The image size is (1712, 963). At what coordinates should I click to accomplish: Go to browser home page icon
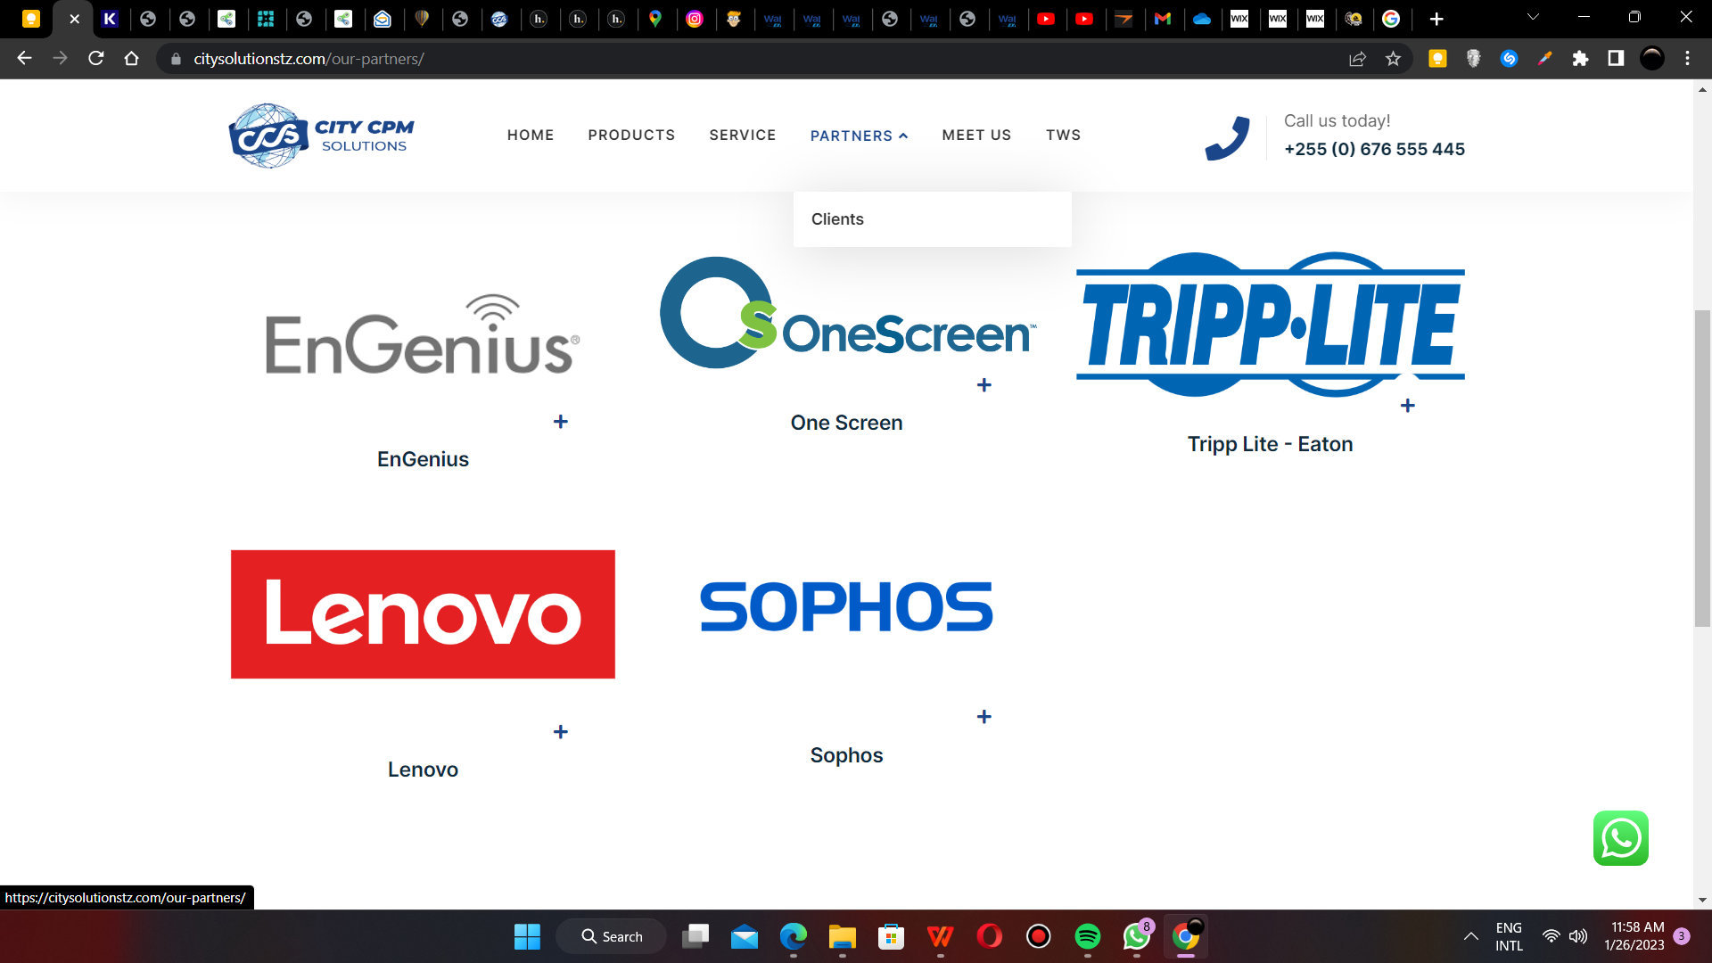point(132,59)
